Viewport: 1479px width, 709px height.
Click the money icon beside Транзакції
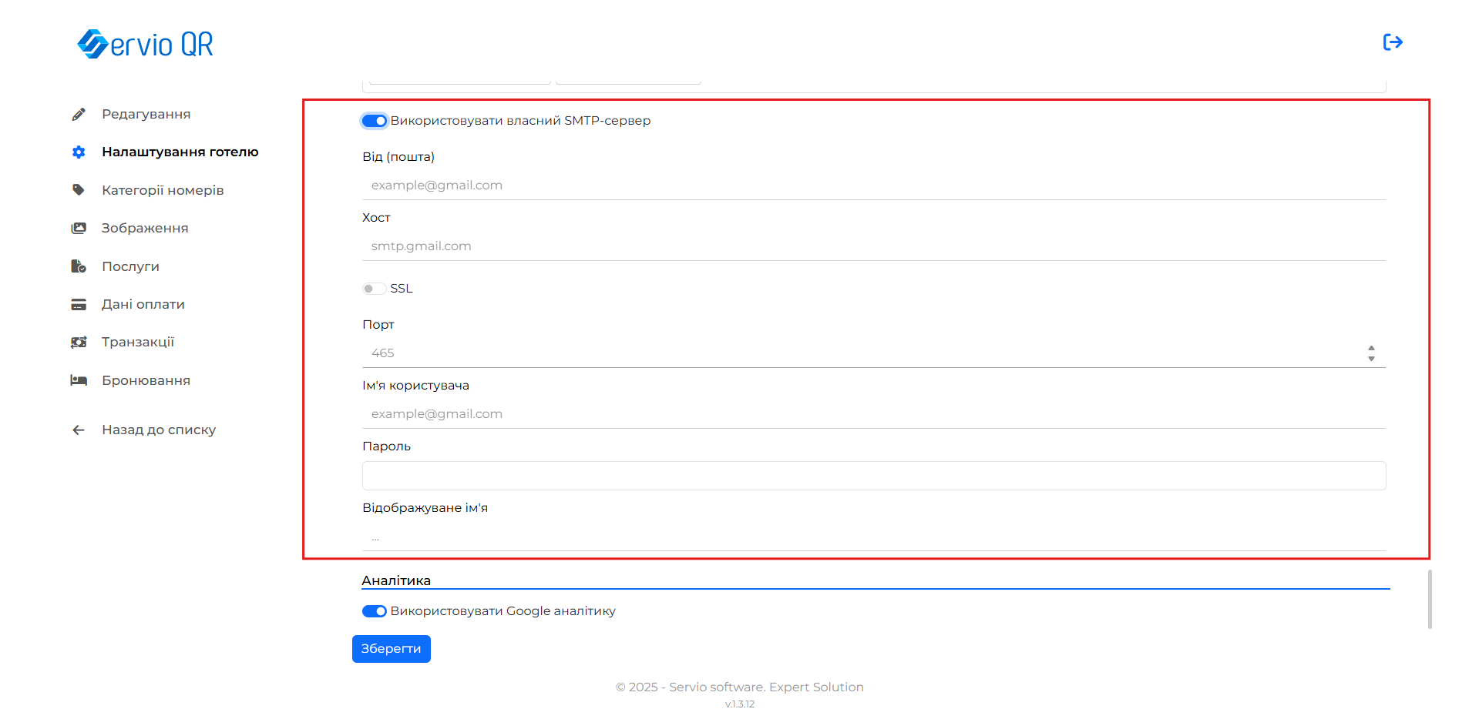tap(79, 343)
